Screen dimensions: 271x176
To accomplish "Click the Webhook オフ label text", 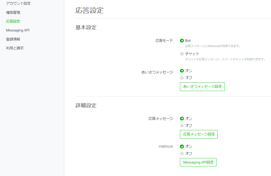I will [189, 154].
